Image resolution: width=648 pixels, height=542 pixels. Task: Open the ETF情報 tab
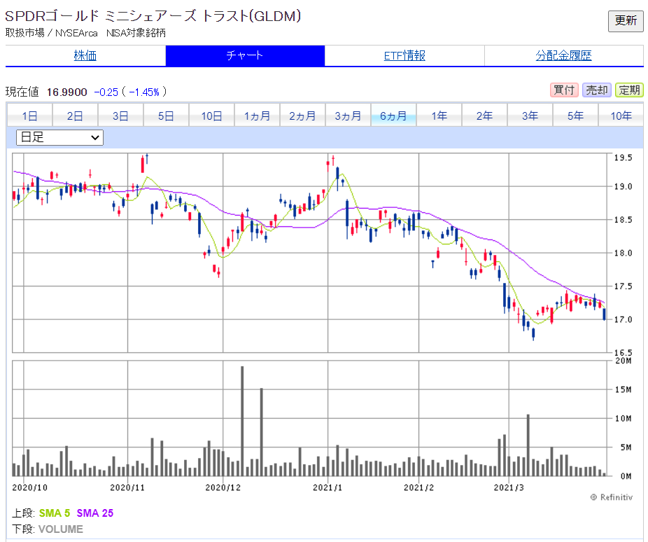pos(404,55)
